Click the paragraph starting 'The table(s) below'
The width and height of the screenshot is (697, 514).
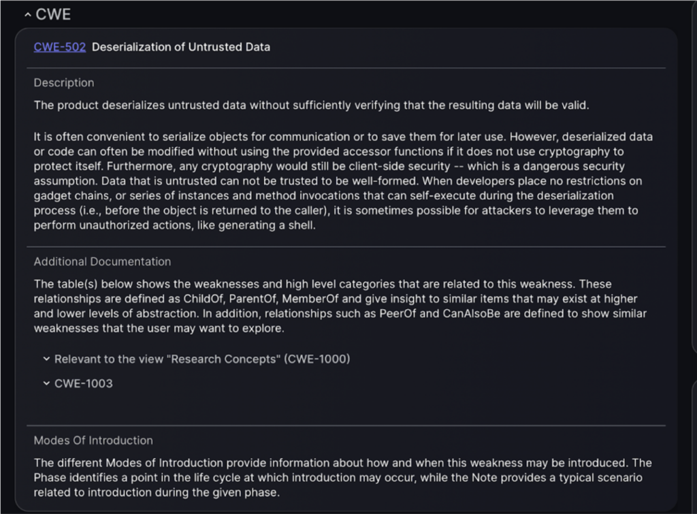(x=340, y=306)
